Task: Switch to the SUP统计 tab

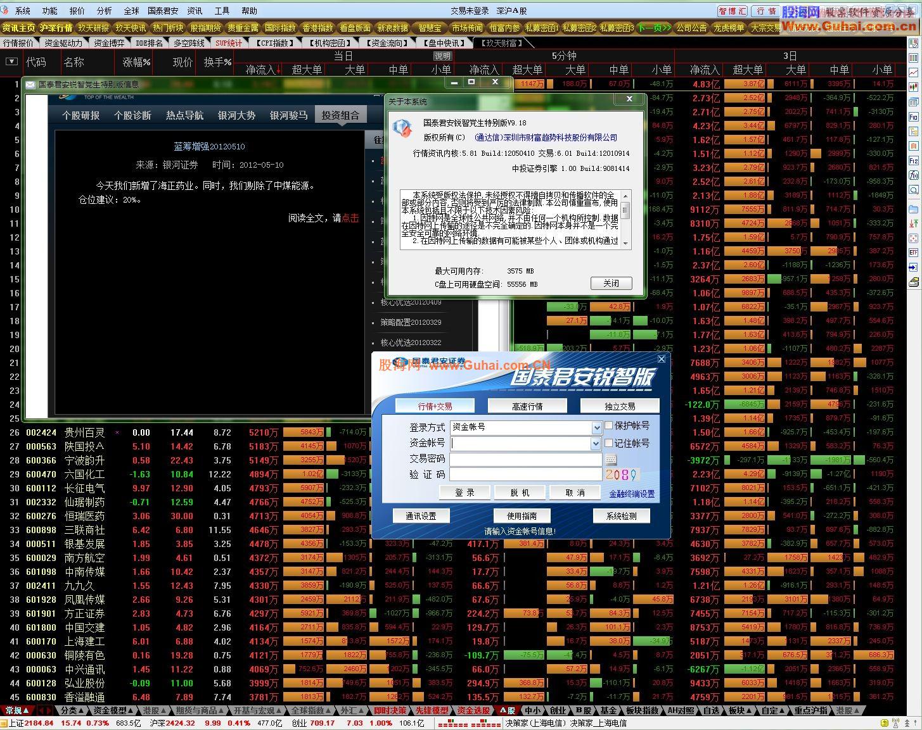Action: point(229,43)
